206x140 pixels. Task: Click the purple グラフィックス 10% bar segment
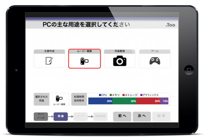tap(164, 101)
